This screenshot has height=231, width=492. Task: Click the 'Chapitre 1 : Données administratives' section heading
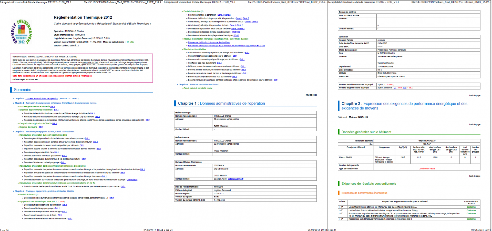coord(221,103)
